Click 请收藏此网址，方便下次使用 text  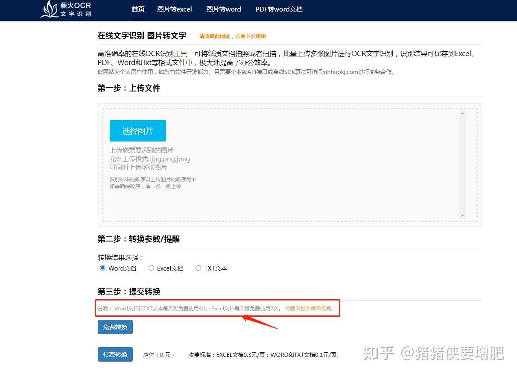point(232,36)
